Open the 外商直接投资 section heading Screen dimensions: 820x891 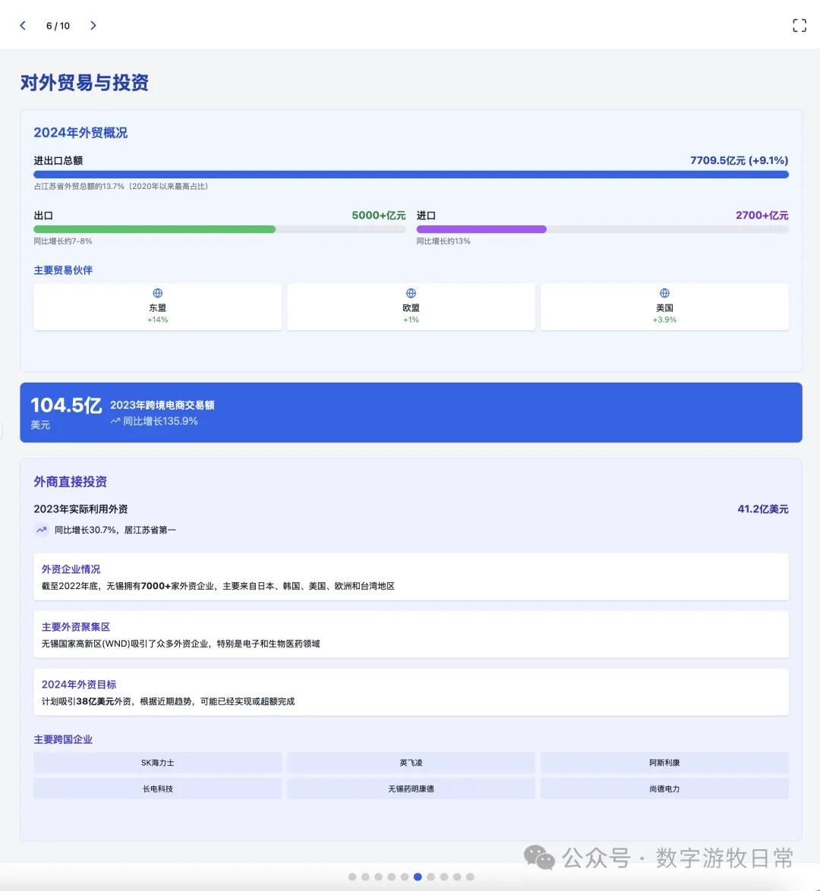point(70,481)
